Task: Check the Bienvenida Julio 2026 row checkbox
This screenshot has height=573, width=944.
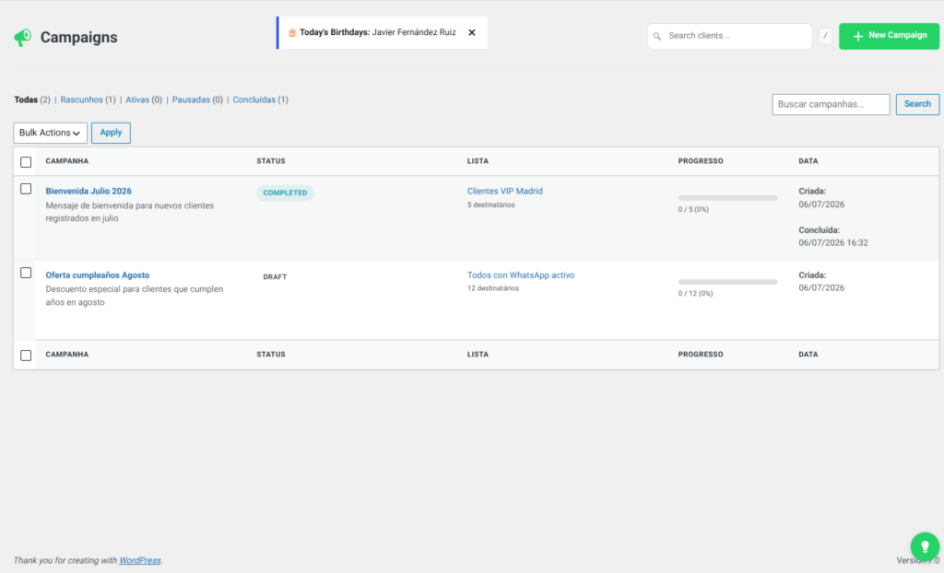Action: click(x=26, y=189)
